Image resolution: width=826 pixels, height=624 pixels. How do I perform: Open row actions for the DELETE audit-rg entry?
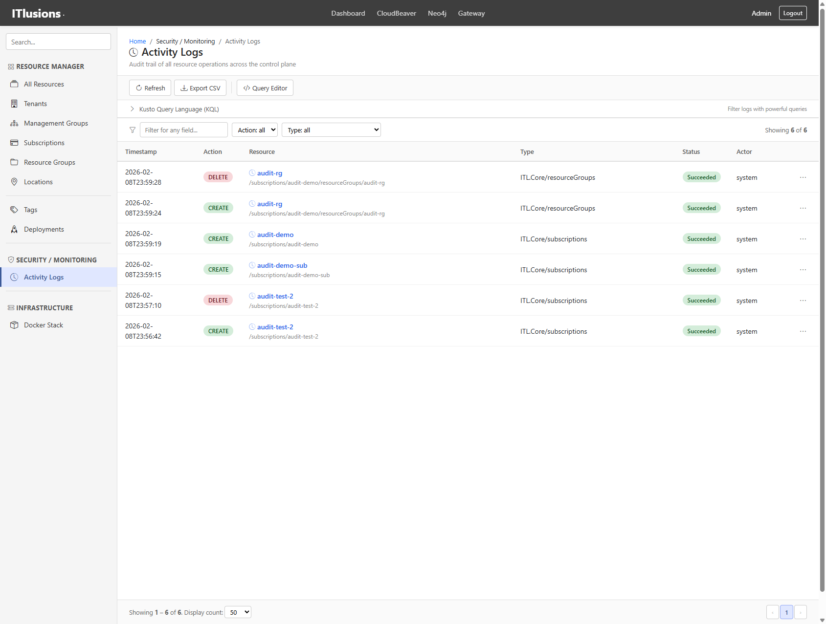click(x=803, y=177)
